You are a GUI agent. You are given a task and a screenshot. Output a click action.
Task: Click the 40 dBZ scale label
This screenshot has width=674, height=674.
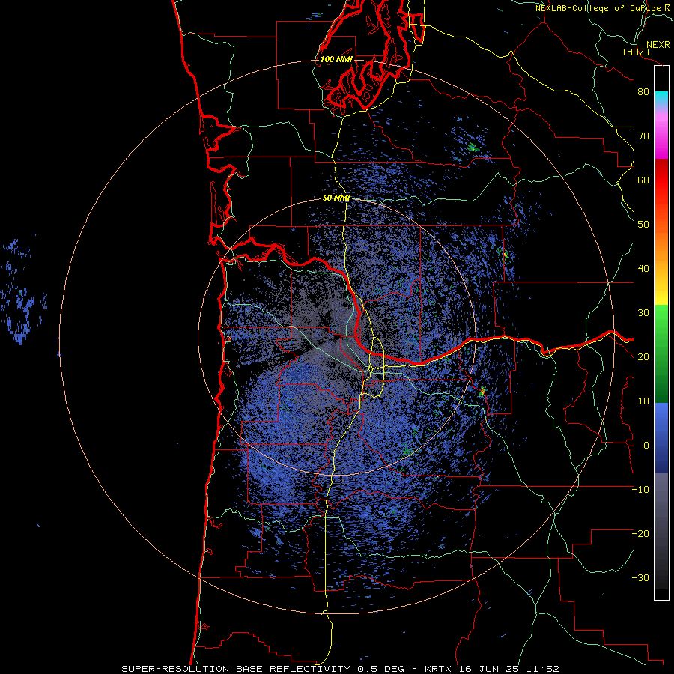point(643,269)
